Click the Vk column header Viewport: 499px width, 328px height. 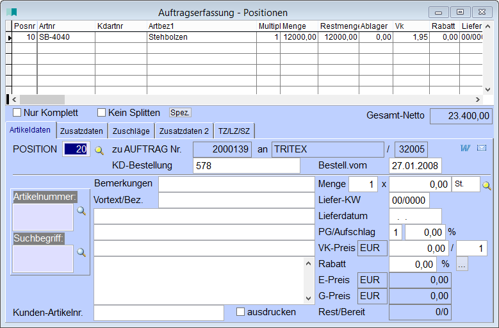point(411,26)
